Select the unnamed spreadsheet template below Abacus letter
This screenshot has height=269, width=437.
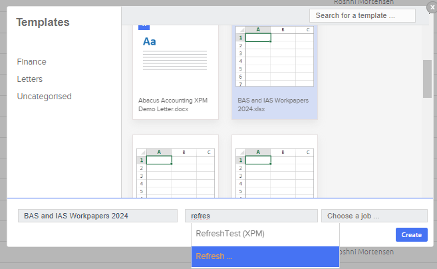176,166
